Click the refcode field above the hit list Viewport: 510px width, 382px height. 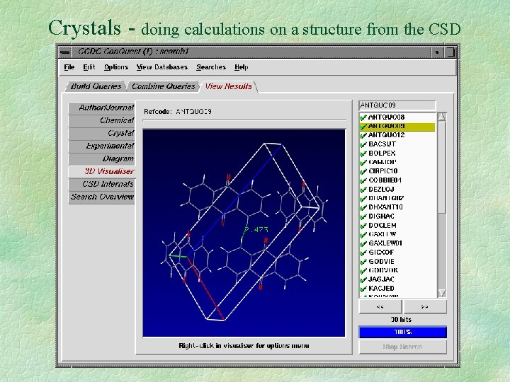tap(397, 105)
